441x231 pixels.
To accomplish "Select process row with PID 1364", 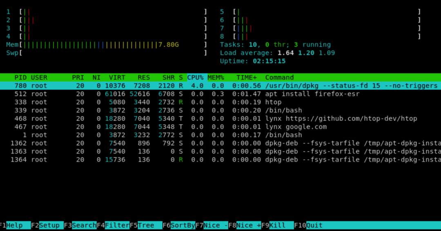I will coord(220,160).
